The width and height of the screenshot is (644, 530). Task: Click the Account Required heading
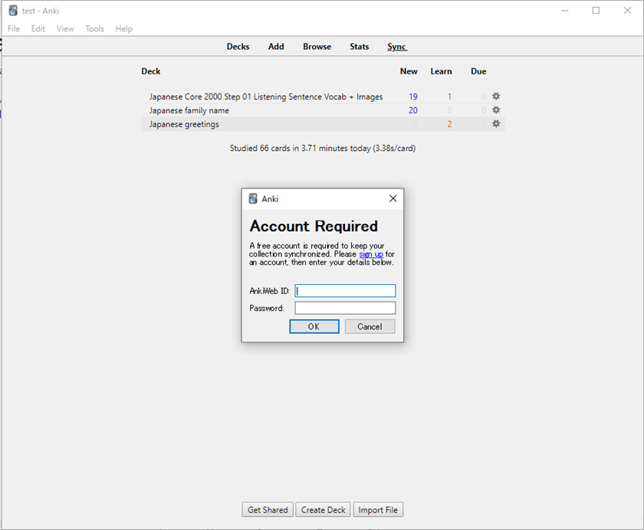pos(314,226)
